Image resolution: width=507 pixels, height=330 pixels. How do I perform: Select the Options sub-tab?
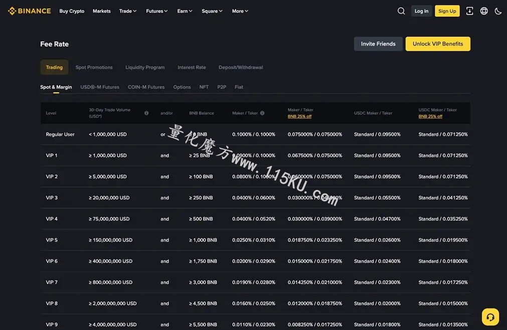[x=182, y=87]
